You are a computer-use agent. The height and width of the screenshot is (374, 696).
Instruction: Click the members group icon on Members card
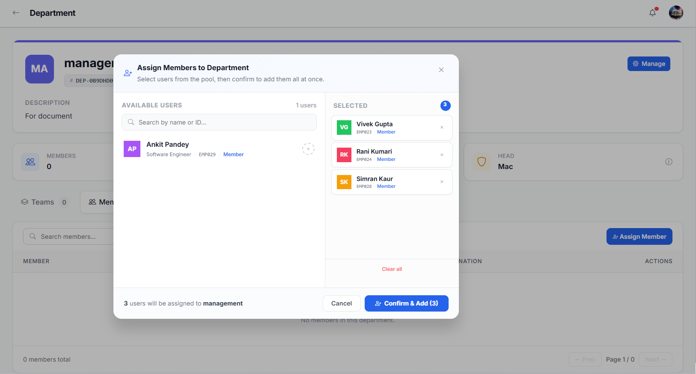click(x=30, y=162)
